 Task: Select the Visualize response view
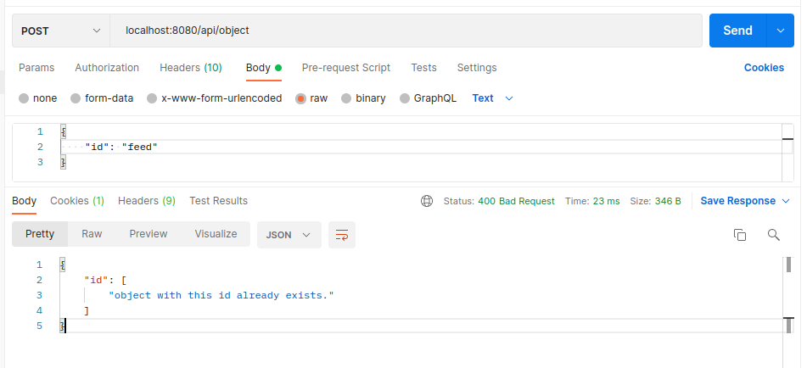(216, 234)
